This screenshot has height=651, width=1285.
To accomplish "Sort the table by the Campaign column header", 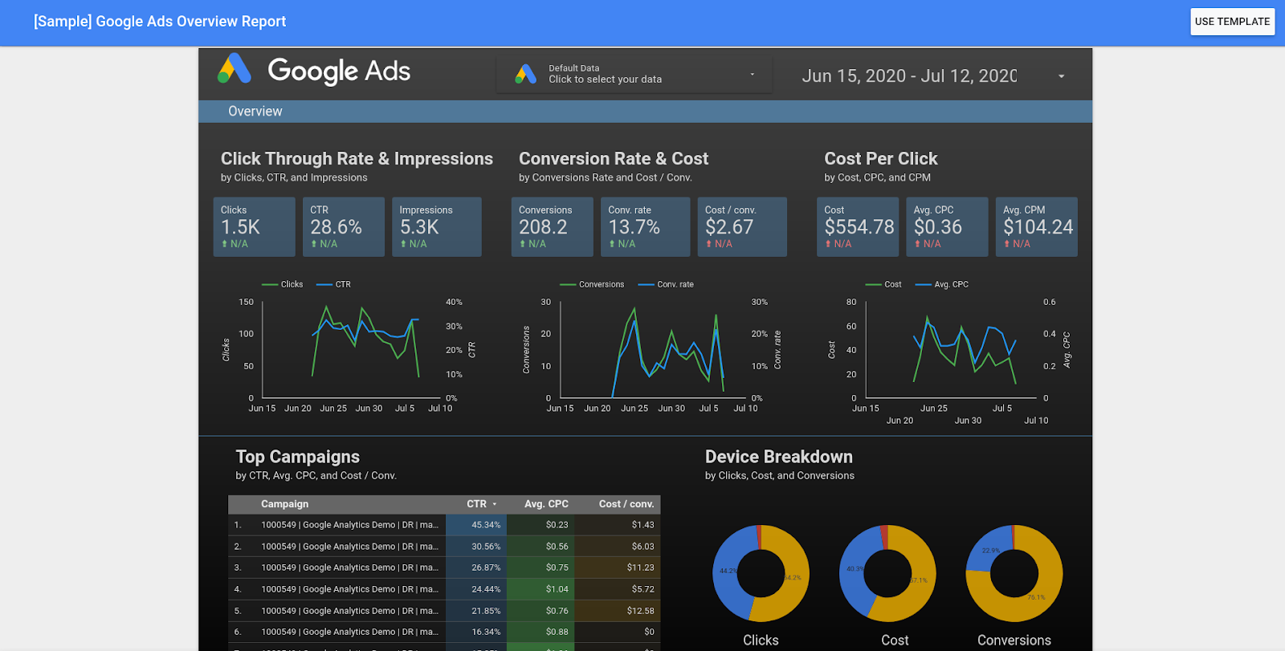I will coord(284,504).
